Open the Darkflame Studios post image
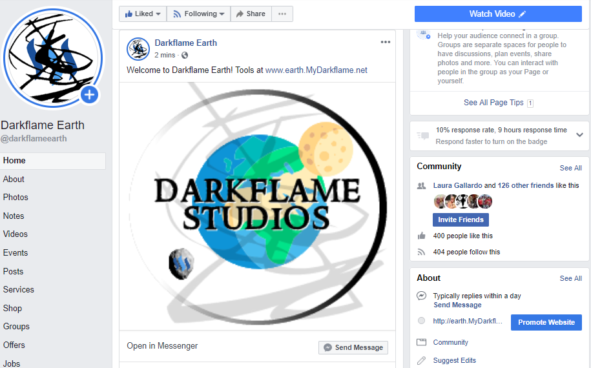 point(258,206)
